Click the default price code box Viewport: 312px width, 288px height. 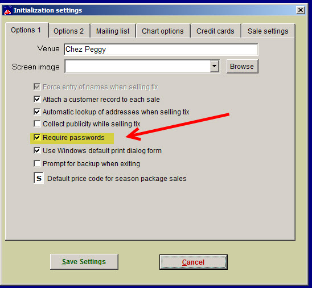coord(39,178)
